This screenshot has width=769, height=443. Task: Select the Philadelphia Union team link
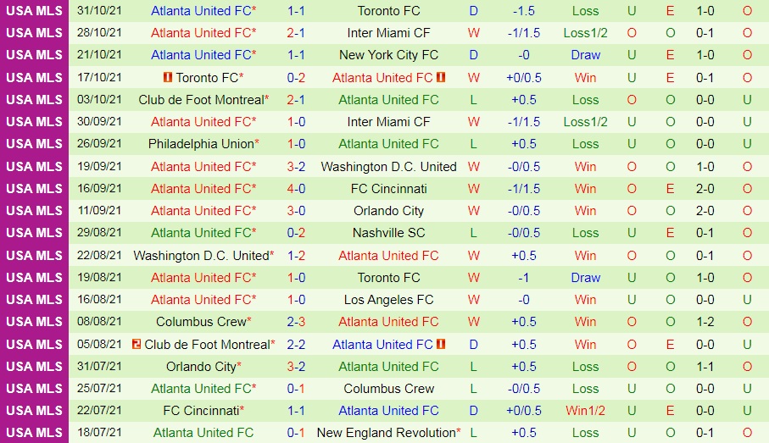point(202,144)
